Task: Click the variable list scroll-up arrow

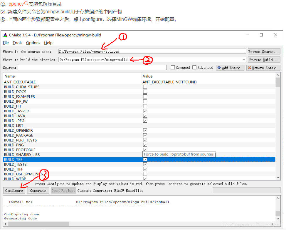Action: point(278,75)
